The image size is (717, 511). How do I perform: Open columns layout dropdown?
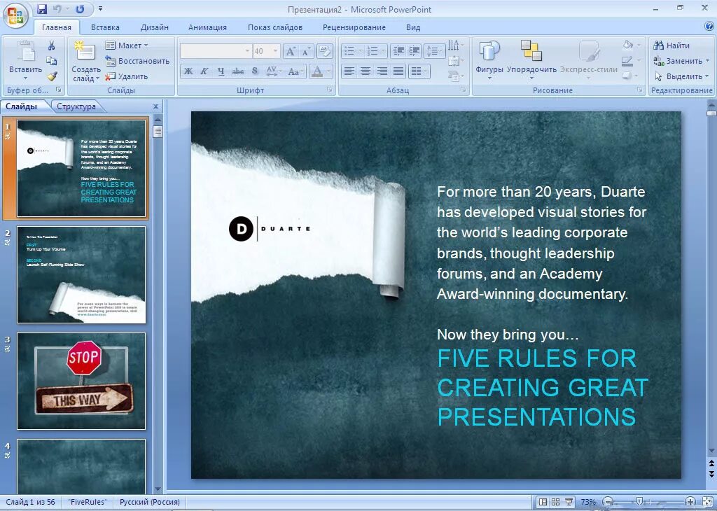pos(419,71)
